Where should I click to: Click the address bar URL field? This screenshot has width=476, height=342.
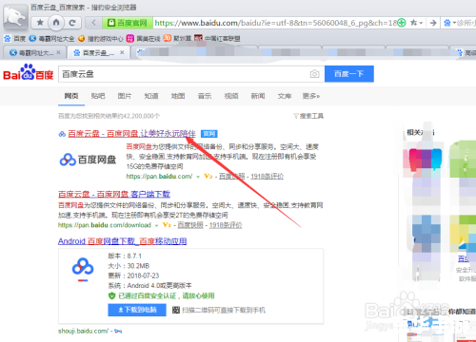(x=275, y=23)
